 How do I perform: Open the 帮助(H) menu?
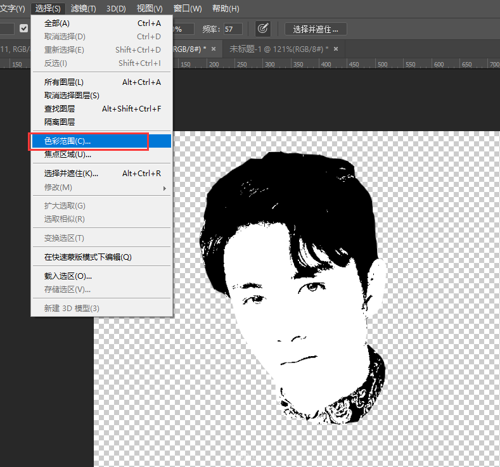pos(226,8)
